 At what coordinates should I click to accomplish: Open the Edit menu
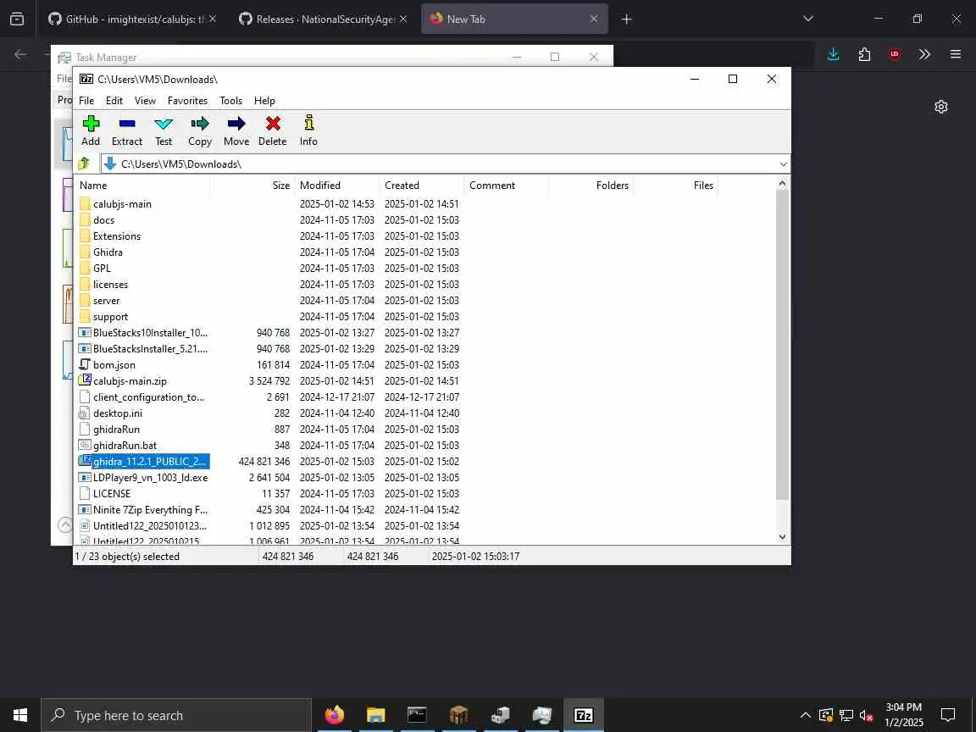coord(114,100)
